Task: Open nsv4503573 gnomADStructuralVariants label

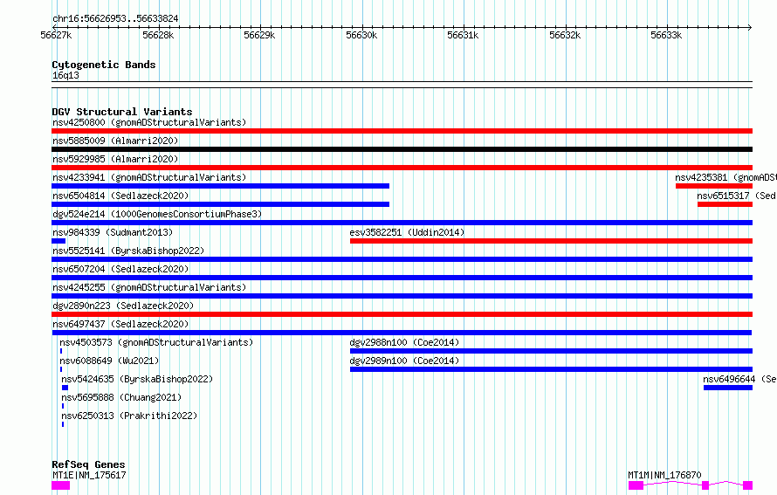Action: 156,342
